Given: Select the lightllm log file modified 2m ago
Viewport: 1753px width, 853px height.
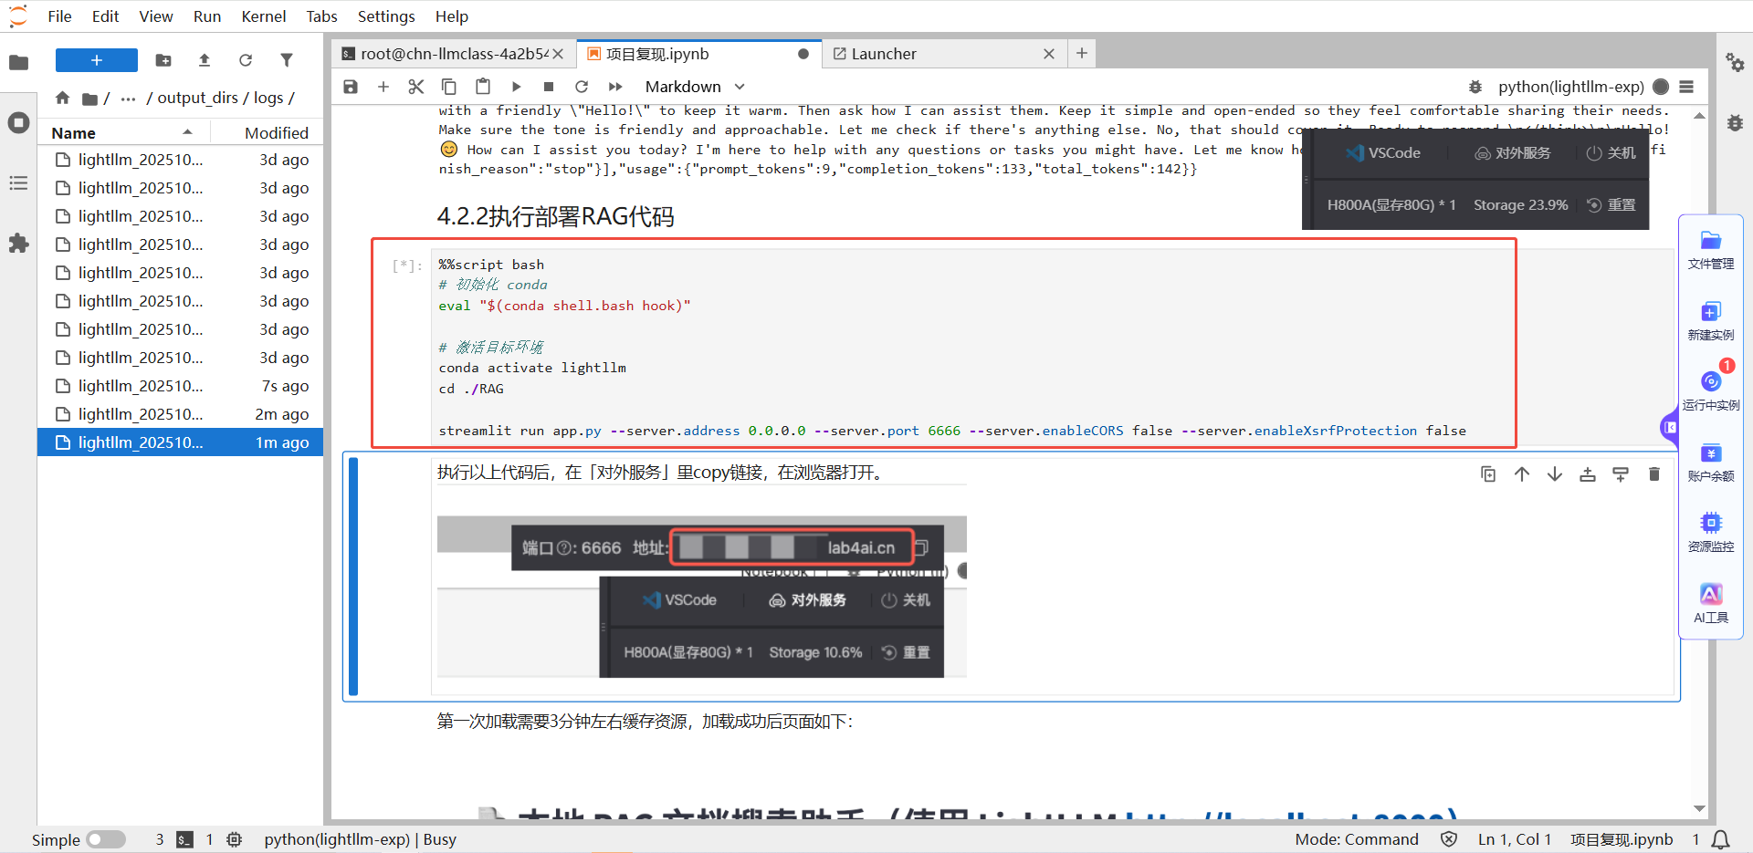Looking at the screenshot, I should (181, 414).
